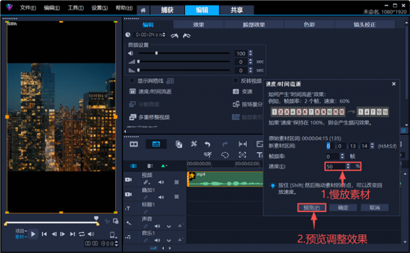The height and width of the screenshot is (253, 410).
Task: Click the 帧频率 frame rate input
Action: point(332,156)
